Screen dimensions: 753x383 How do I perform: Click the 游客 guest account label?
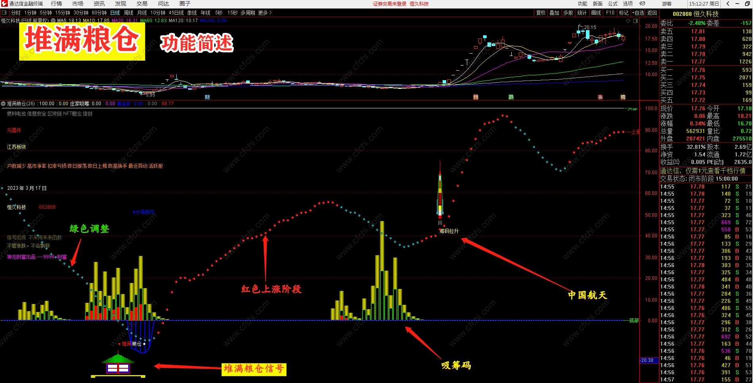(x=667, y=4)
